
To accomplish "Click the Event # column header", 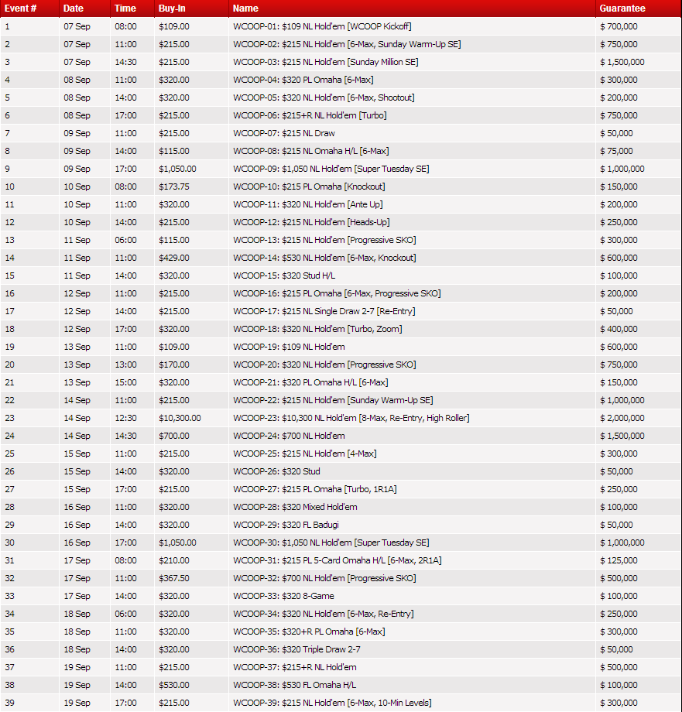I will 20,9.
